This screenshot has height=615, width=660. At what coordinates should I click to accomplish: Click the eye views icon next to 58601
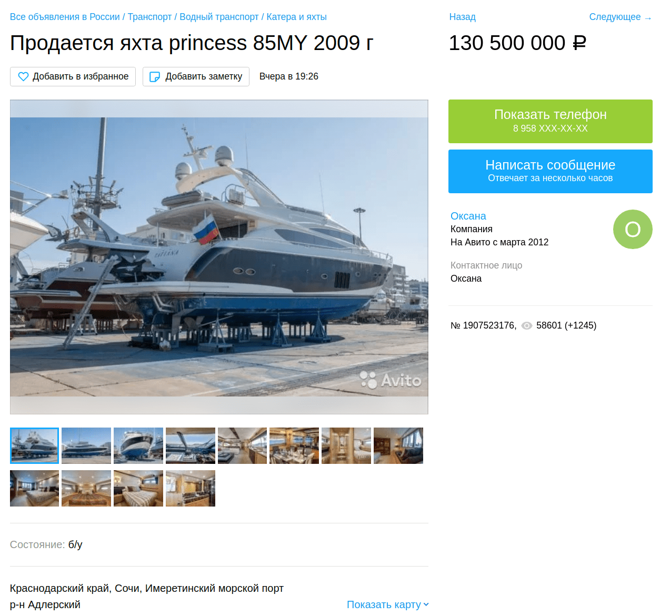[526, 326]
